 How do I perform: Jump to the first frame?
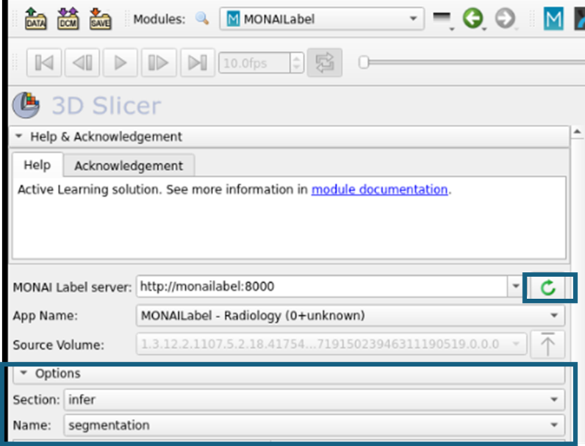[44, 63]
